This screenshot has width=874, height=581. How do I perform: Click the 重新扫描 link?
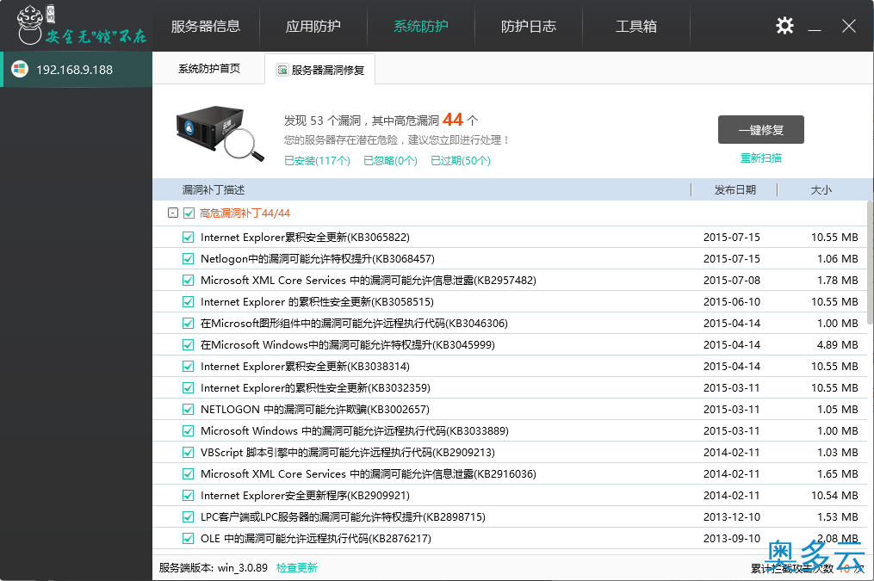pos(761,158)
